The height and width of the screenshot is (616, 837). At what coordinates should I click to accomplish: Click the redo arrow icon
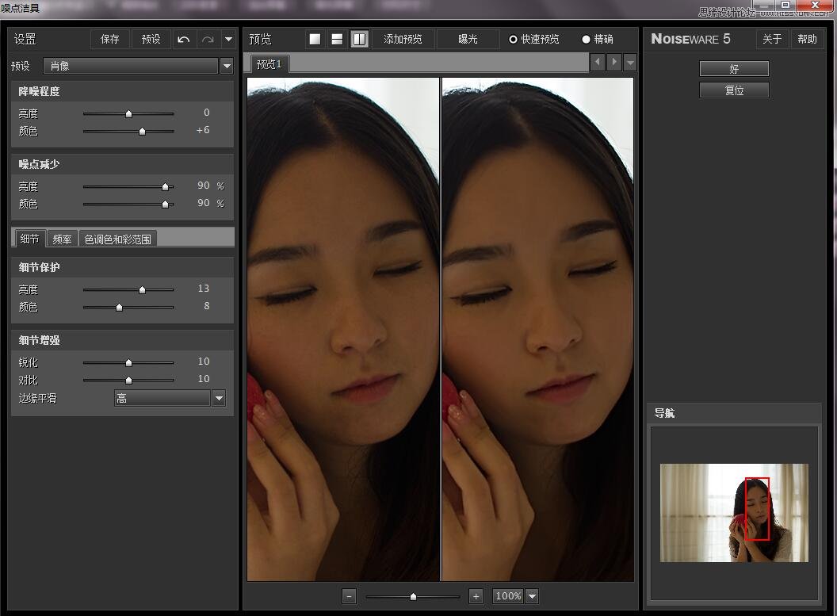pyautogui.click(x=208, y=40)
